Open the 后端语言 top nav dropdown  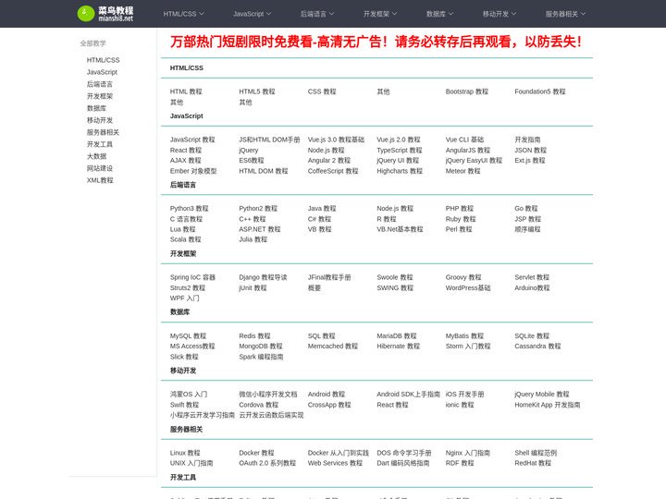pos(317,14)
